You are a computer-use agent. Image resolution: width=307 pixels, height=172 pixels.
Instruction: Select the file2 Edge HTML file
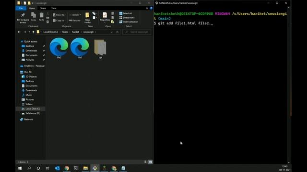point(59,48)
